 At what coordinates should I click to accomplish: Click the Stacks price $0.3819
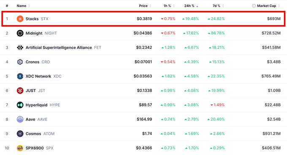click(x=144, y=19)
